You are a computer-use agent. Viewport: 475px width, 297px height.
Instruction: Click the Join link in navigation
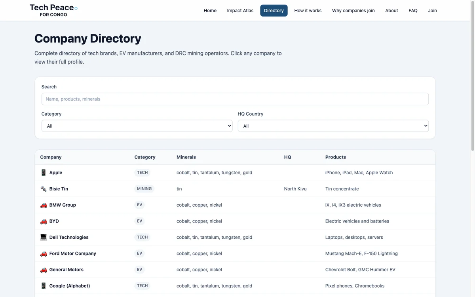[x=433, y=11]
